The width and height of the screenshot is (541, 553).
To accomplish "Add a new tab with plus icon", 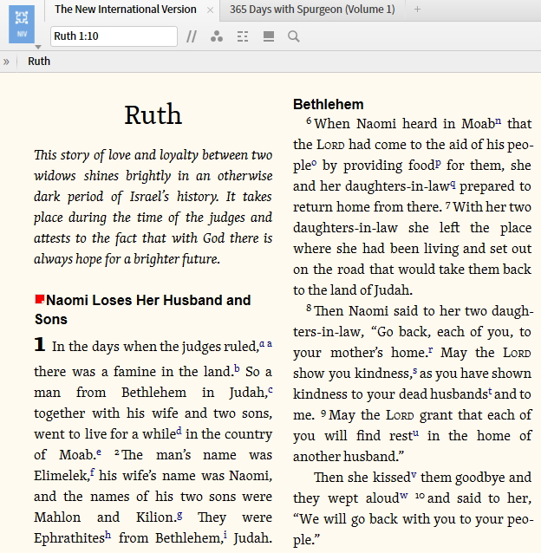I will [417, 10].
